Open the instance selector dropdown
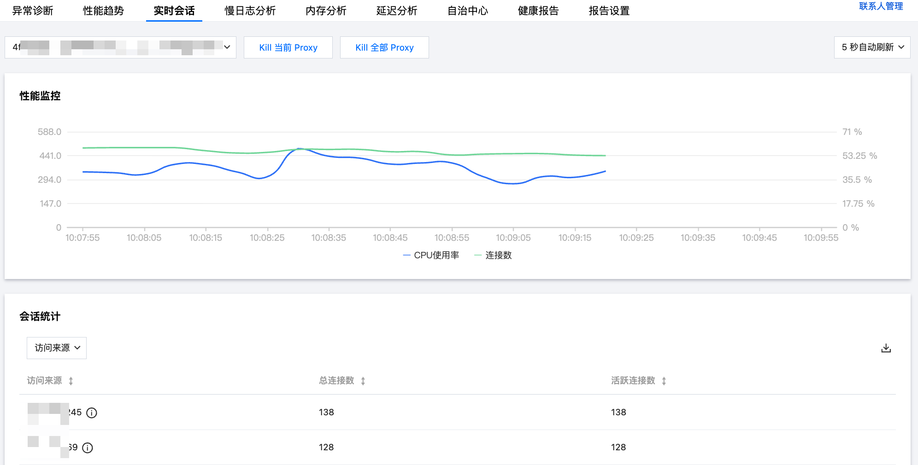The height and width of the screenshot is (465, 918). pyautogui.click(x=120, y=47)
